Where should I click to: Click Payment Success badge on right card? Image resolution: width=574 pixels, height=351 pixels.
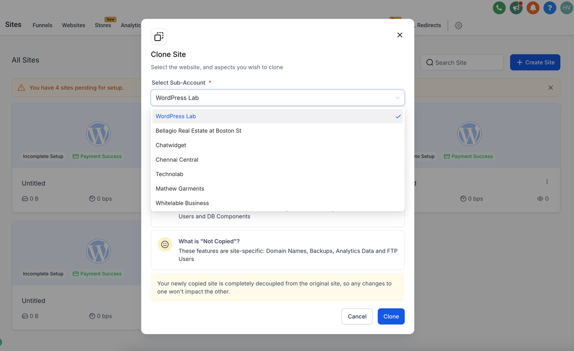pos(468,156)
